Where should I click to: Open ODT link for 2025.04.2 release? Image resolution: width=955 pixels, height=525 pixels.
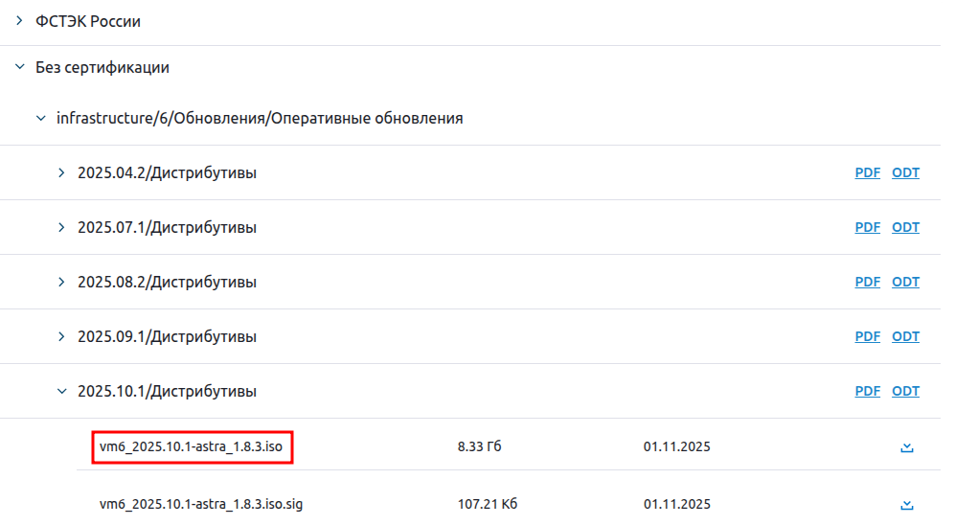905,173
